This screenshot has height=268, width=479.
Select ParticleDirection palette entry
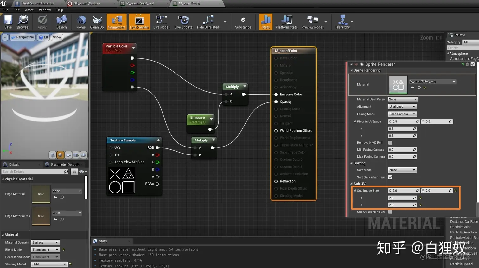(463, 232)
